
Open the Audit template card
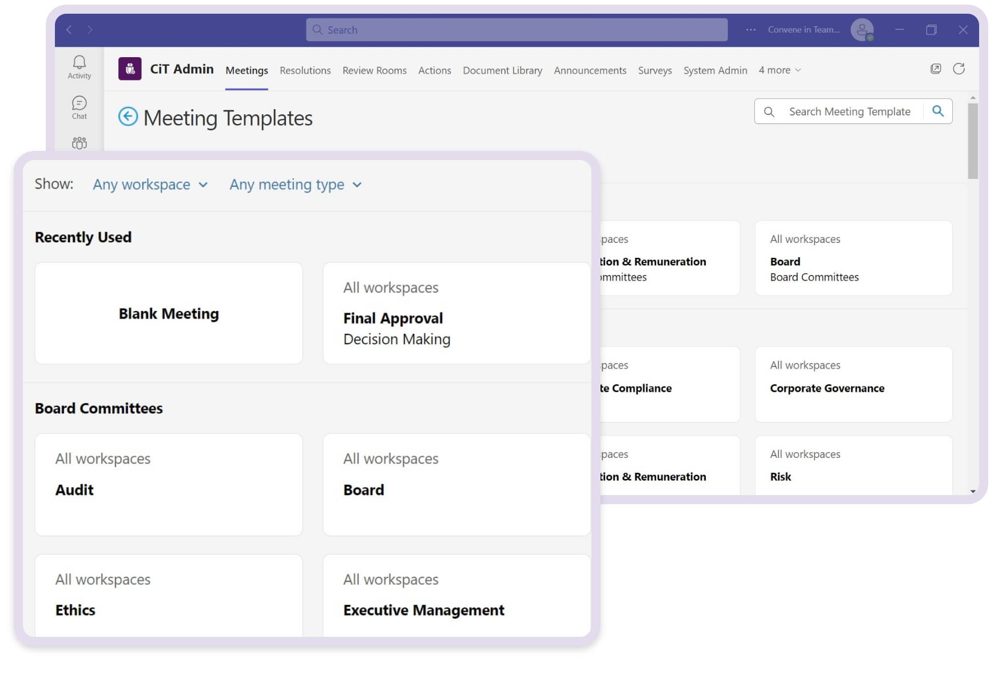pos(168,485)
